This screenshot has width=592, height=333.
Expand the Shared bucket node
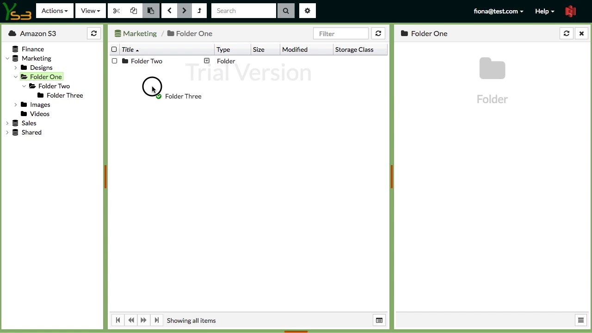coord(7,132)
